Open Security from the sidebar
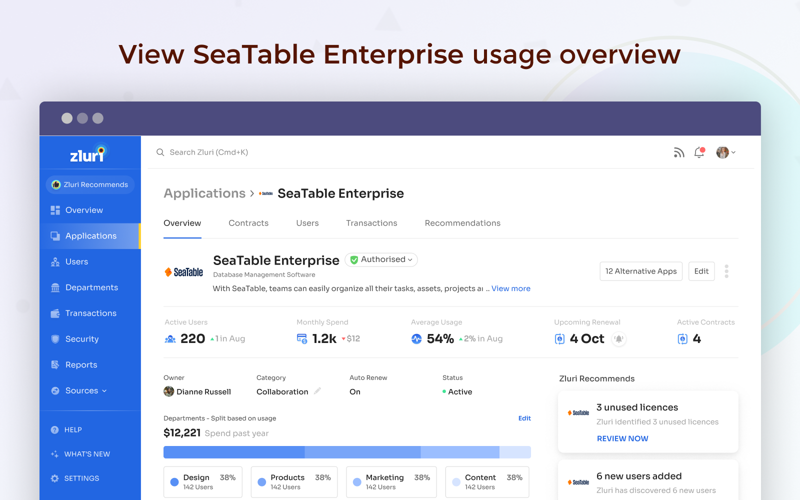The width and height of the screenshot is (800, 500). pyautogui.click(x=82, y=339)
